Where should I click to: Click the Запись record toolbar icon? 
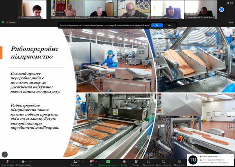coord(124,163)
